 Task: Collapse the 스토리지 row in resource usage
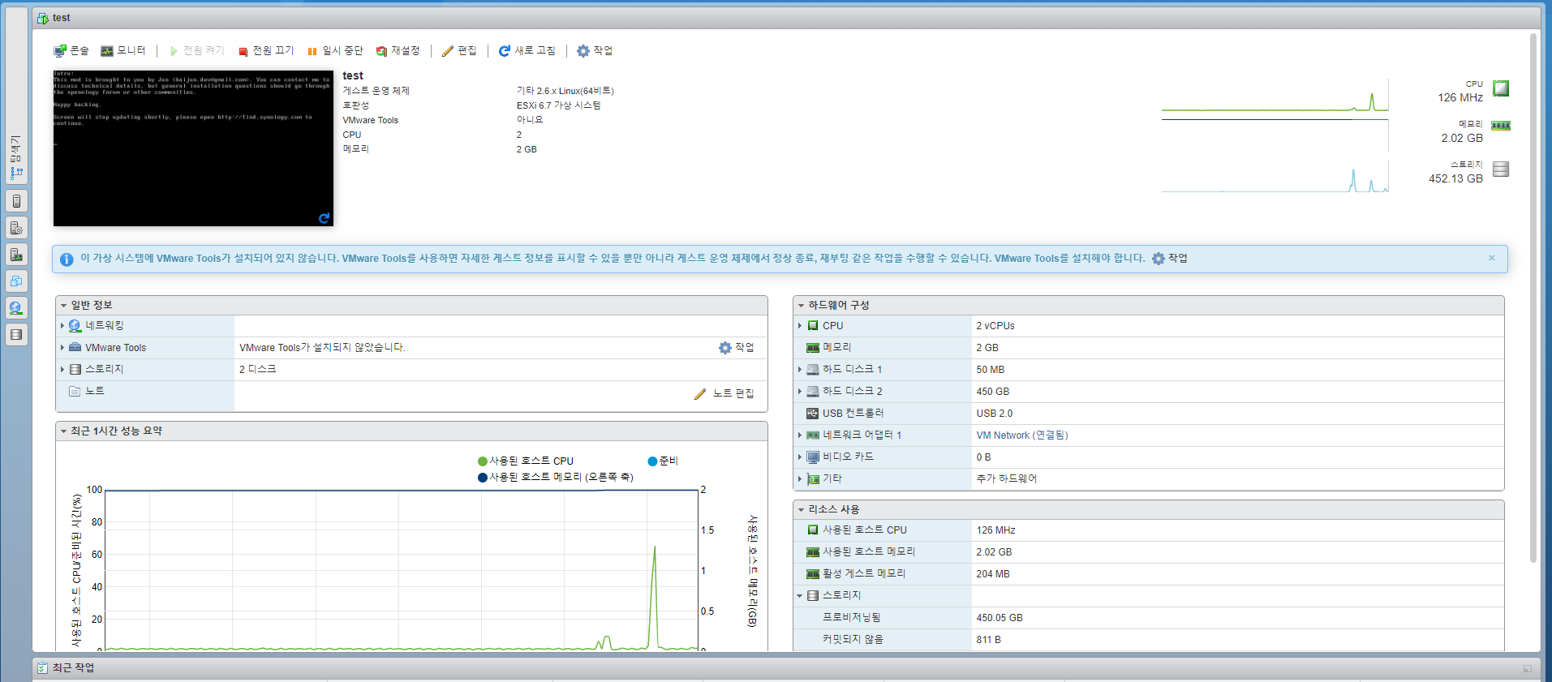[799, 596]
